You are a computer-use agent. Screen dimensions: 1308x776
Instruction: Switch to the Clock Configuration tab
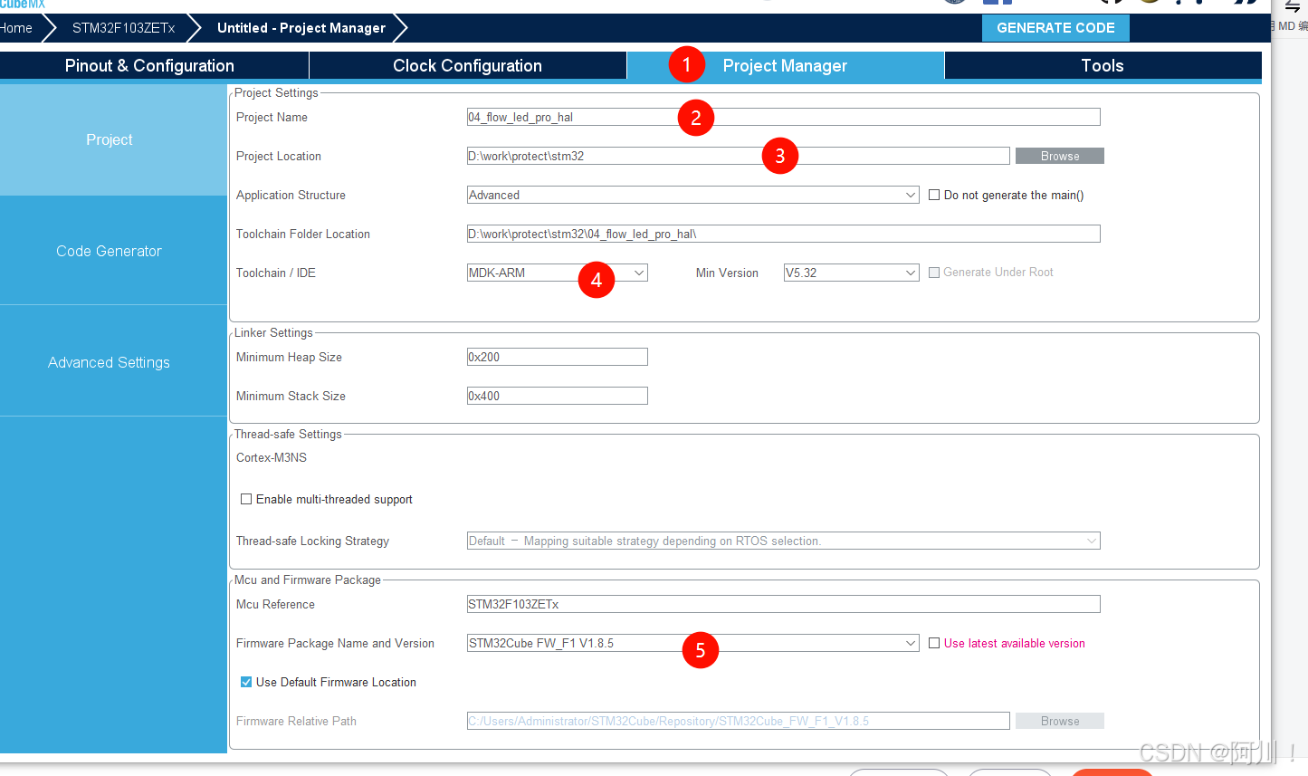467,65
